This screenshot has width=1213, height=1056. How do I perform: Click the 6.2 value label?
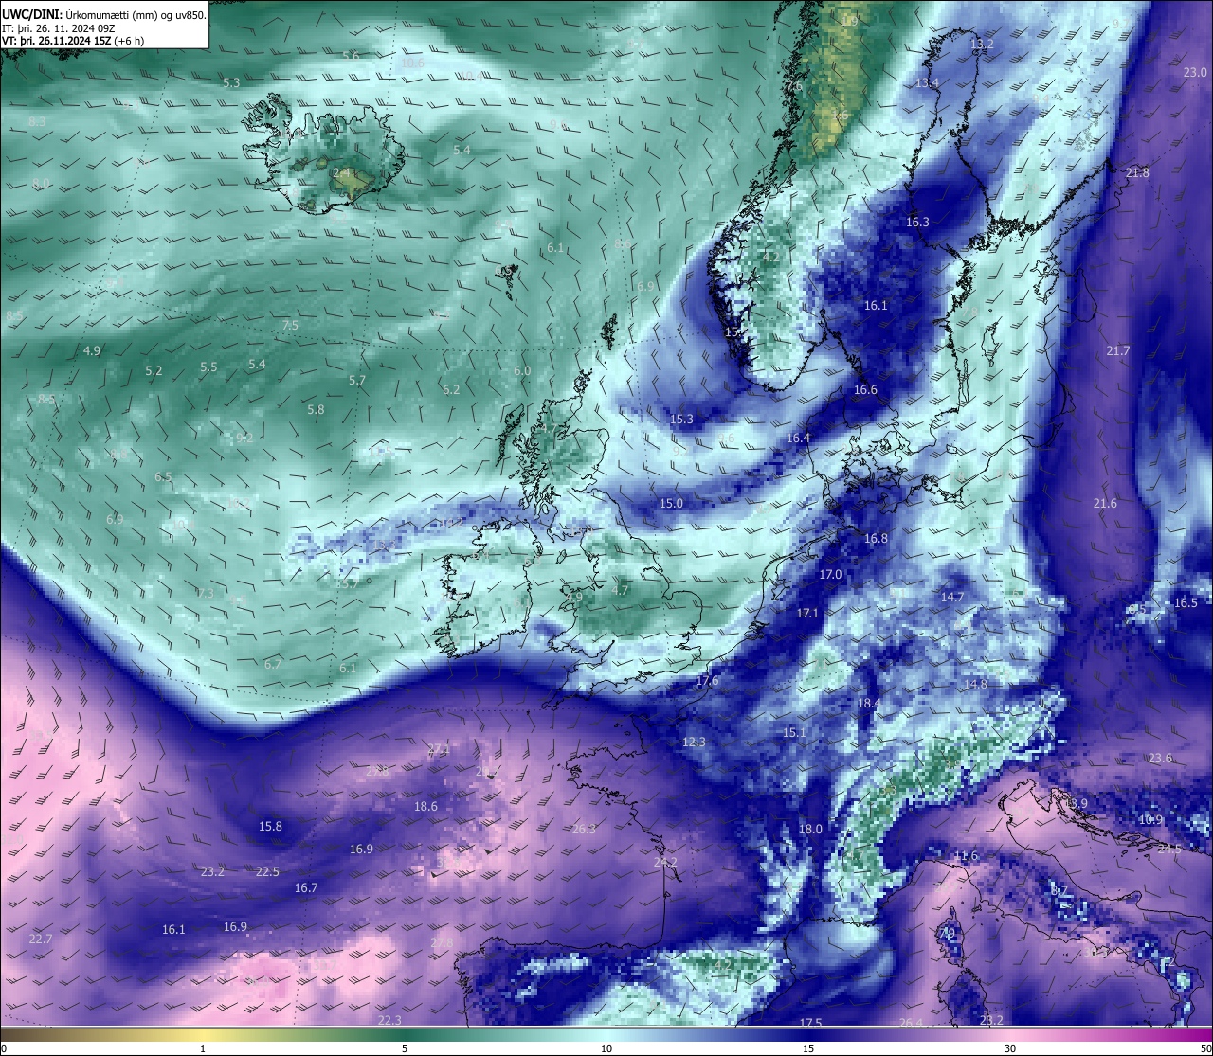click(x=451, y=389)
